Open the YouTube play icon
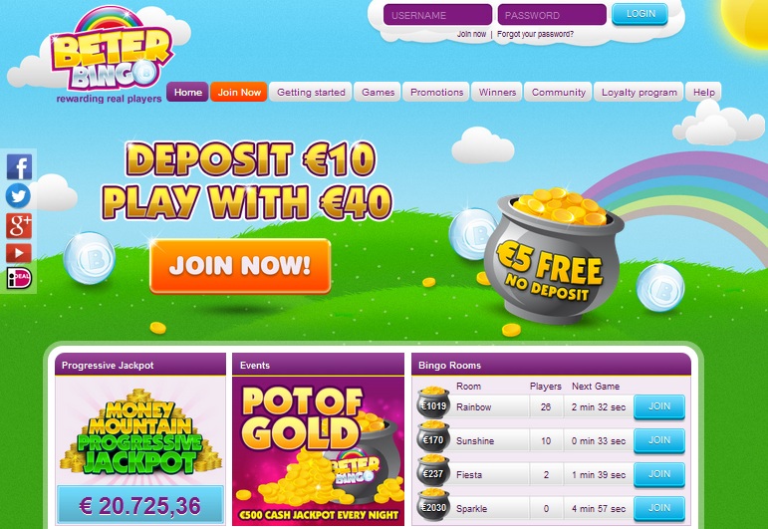The height and width of the screenshot is (529, 768). pyautogui.click(x=19, y=253)
